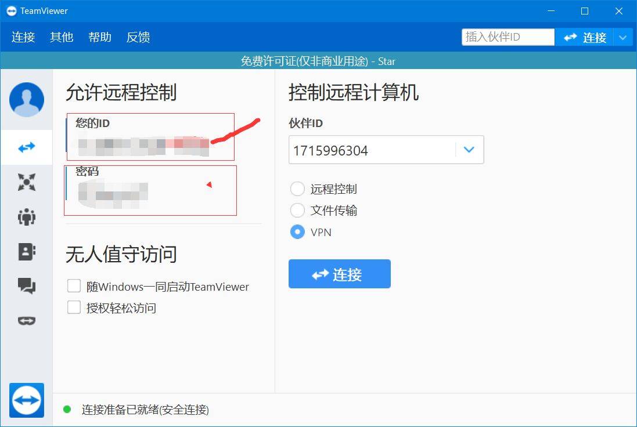The width and height of the screenshot is (637, 427).
Task: Open Computers & Contacts sidebar icon
Action: [27, 252]
